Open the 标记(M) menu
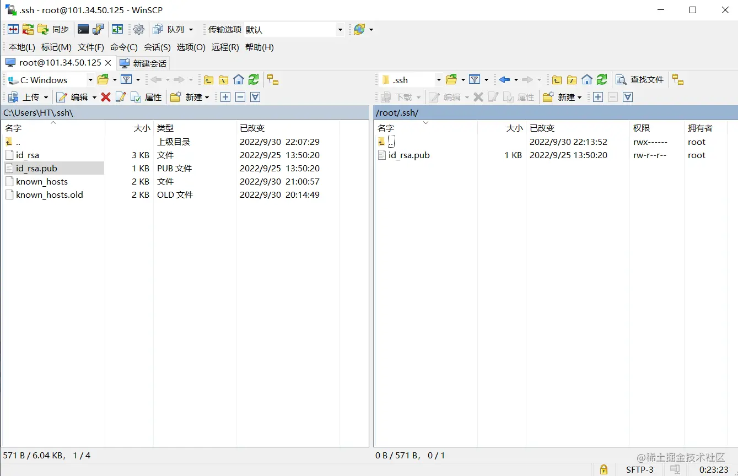 56,47
